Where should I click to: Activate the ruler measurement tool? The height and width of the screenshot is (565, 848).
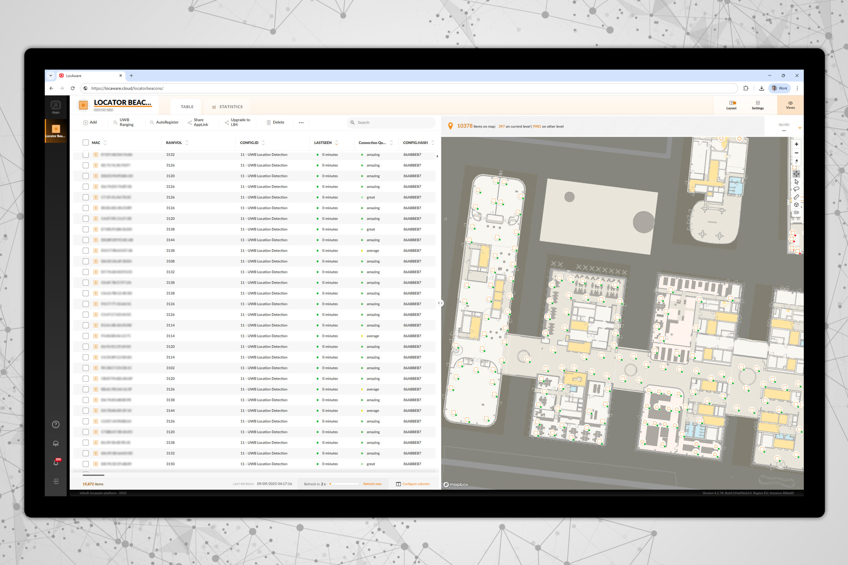[796, 197]
